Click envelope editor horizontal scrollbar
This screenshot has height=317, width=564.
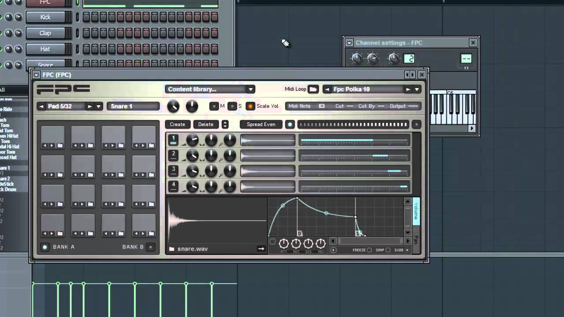tap(370, 241)
